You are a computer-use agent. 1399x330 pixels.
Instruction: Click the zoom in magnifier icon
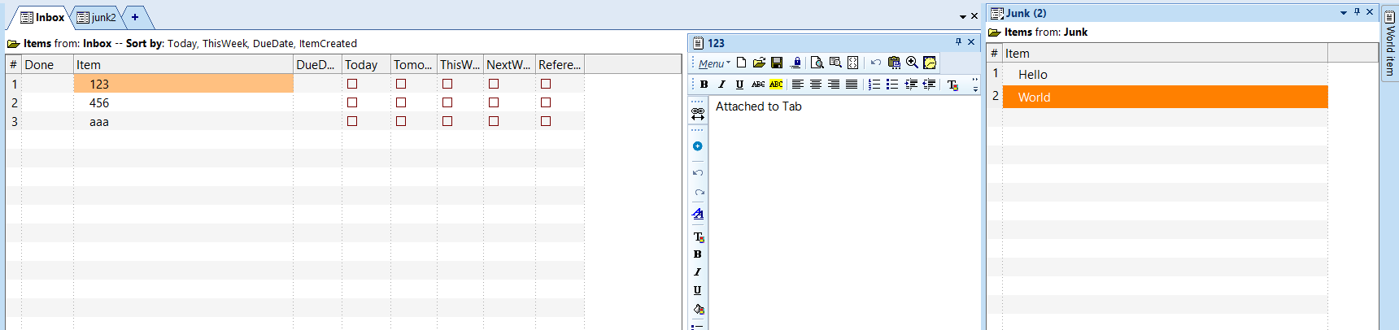tap(912, 63)
